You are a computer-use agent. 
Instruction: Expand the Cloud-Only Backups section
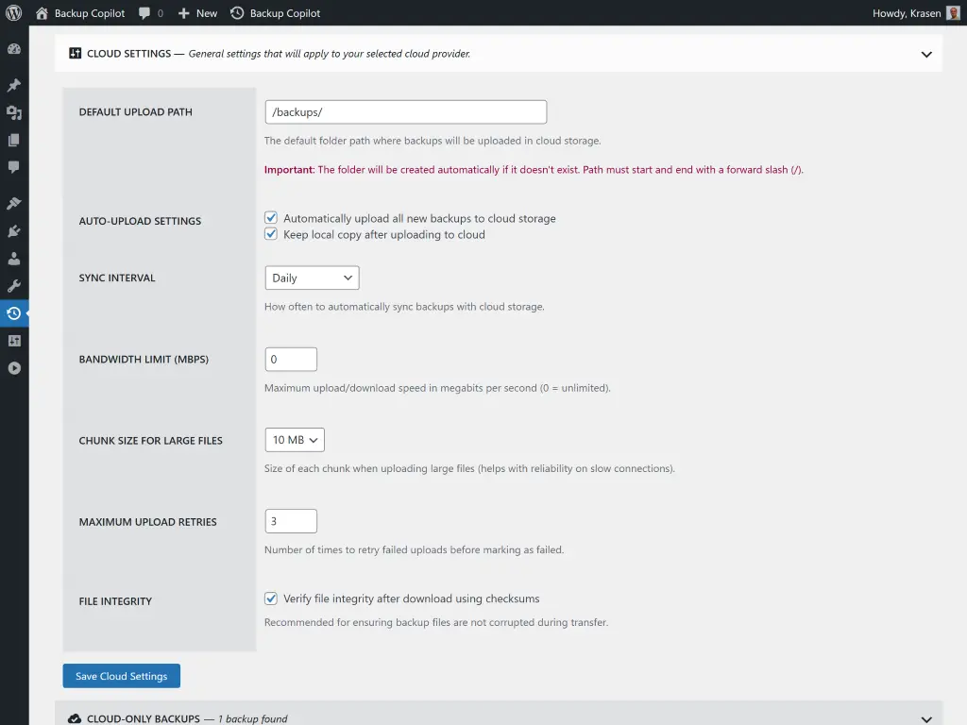(926, 717)
